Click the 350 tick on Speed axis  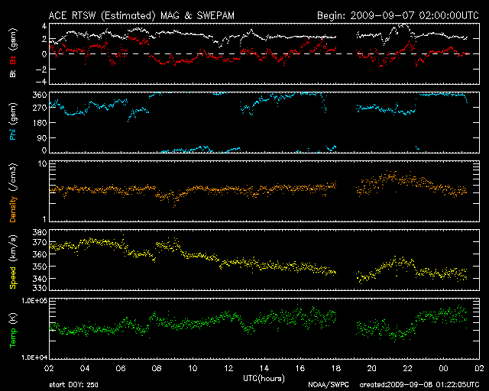40,267
